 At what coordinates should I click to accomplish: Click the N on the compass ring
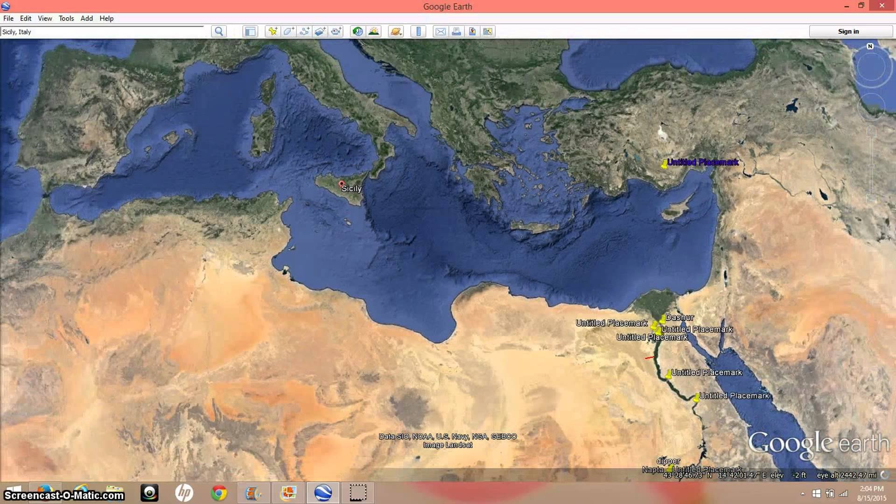(870, 46)
